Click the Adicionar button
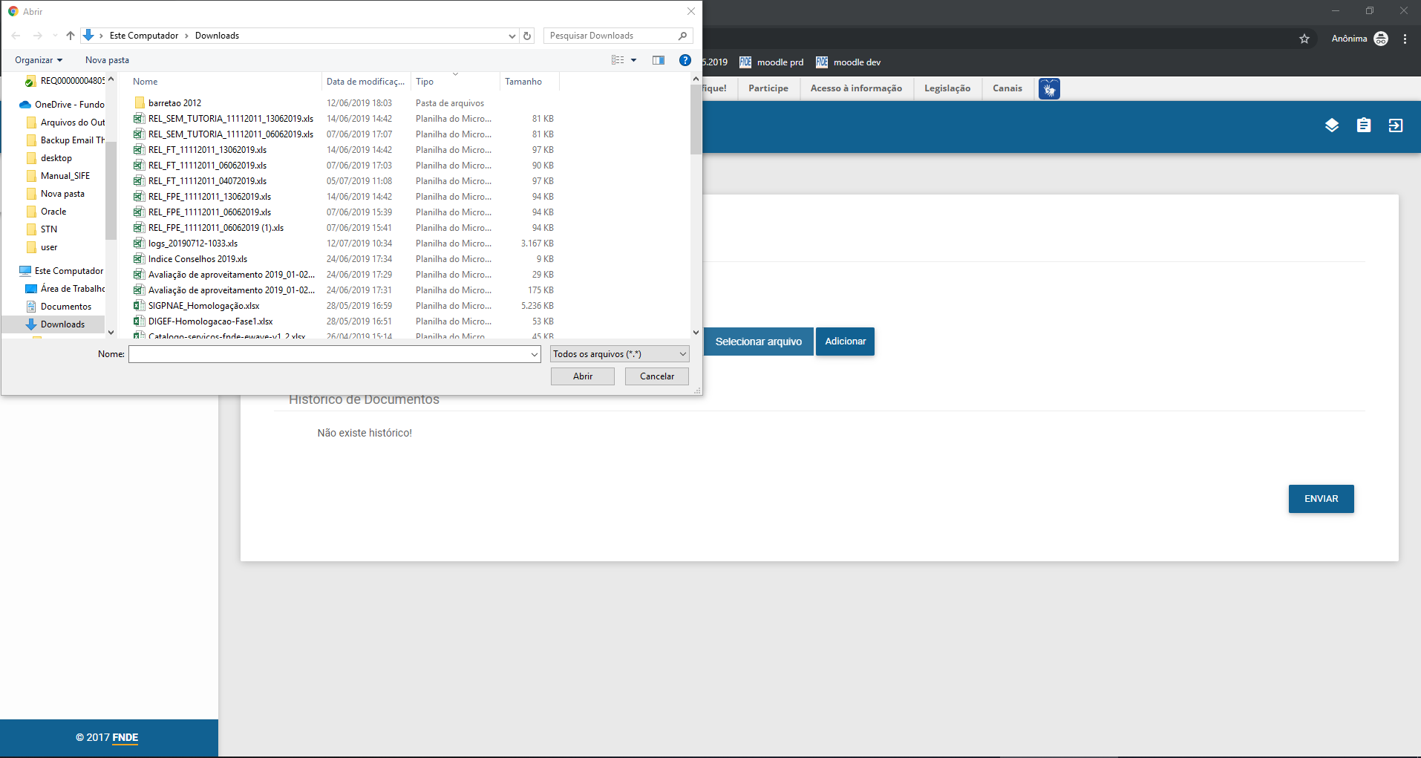The width and height of the screenshot is (1421, 758). [846, 342]
